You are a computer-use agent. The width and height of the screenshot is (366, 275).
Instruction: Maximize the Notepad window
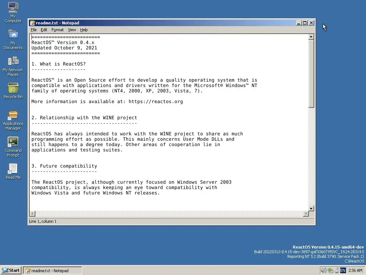pos(305,23)
